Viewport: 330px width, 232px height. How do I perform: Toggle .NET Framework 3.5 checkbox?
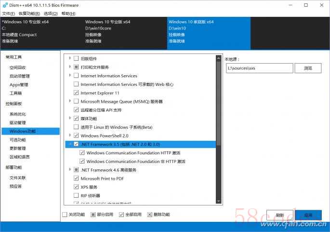(x=76, y=144)
